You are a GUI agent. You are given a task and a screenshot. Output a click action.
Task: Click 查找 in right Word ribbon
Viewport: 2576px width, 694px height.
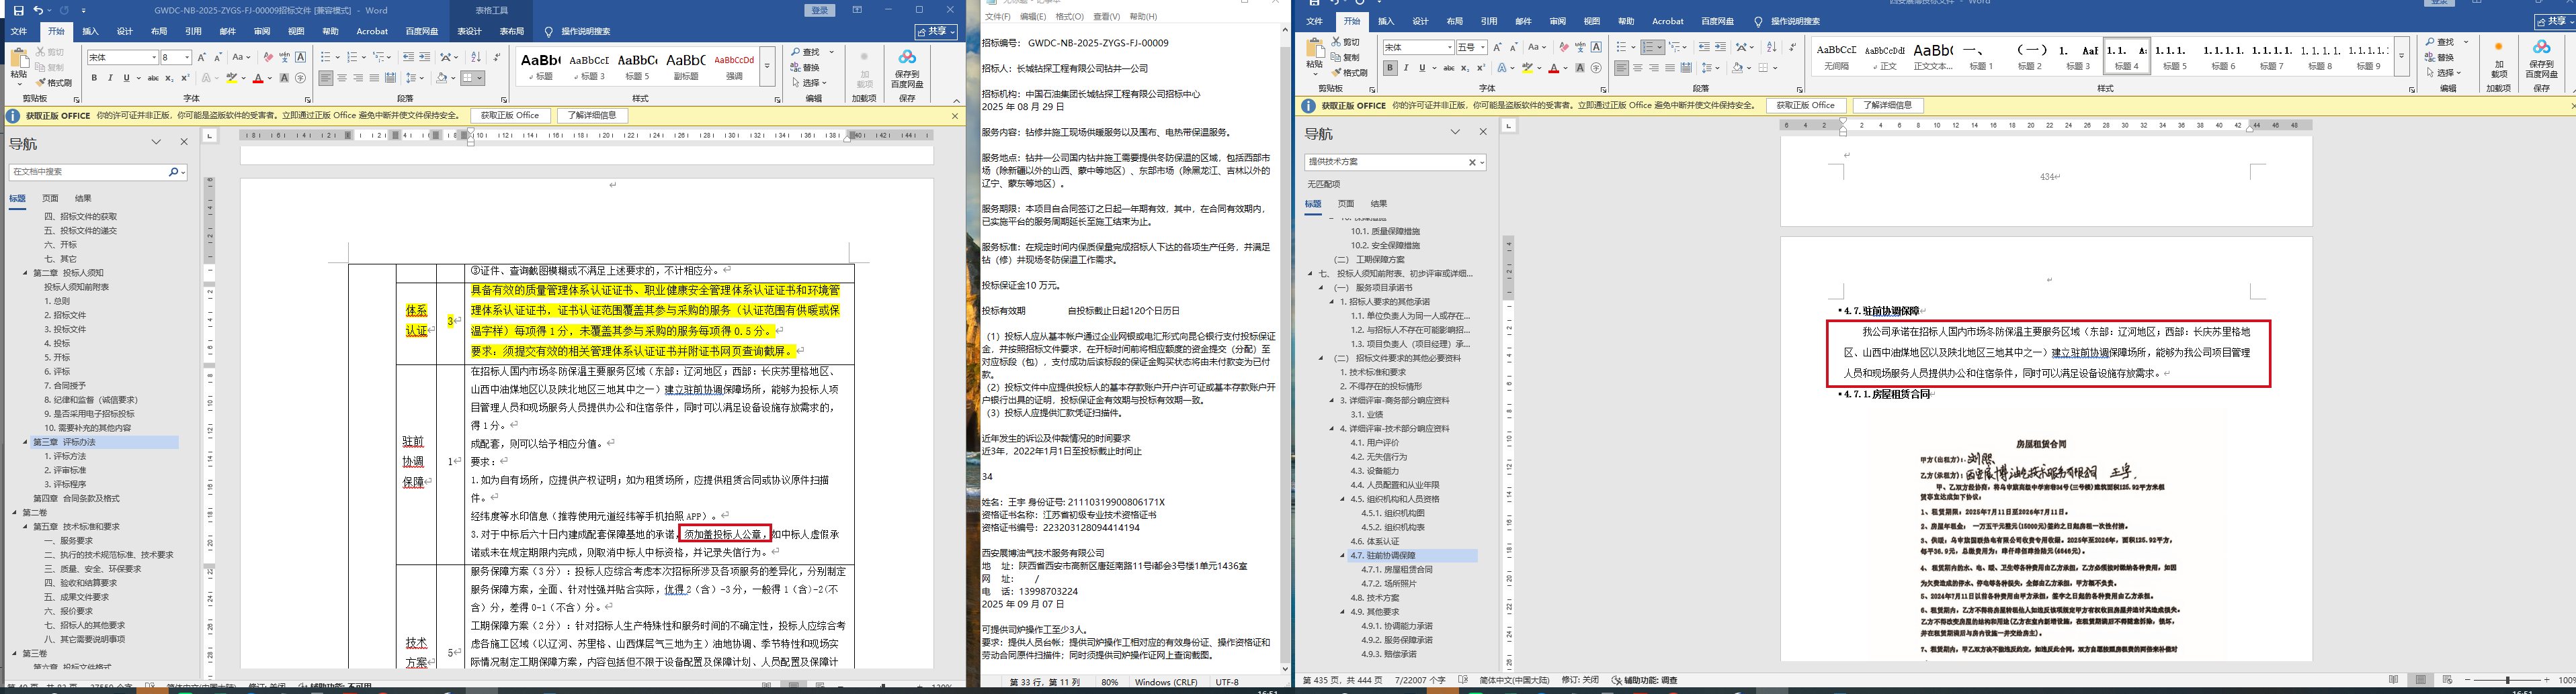click(2440, 42)
